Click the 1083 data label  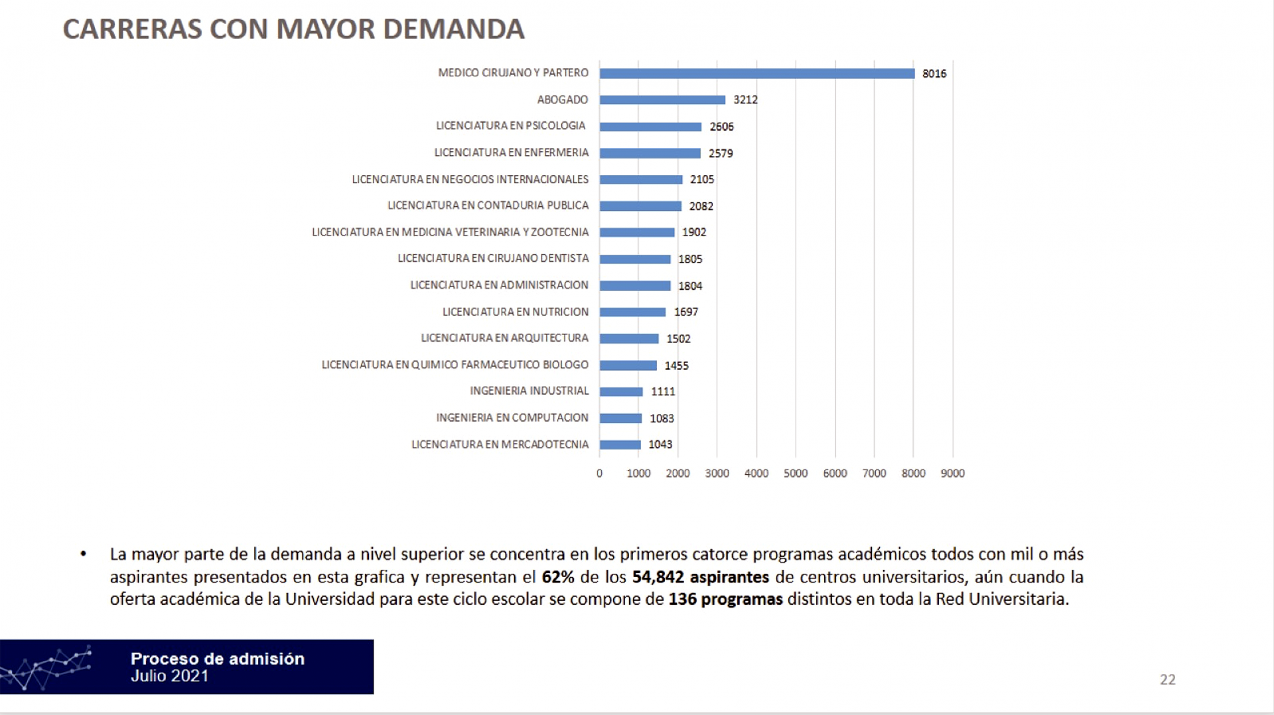[662, 419]
